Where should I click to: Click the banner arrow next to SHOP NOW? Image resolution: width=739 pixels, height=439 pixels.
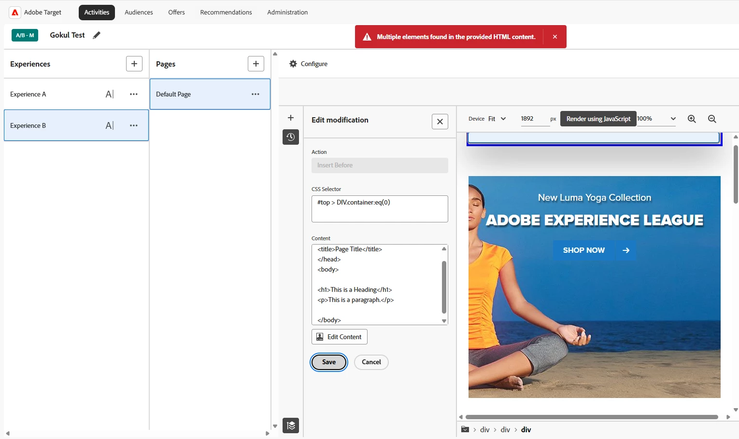click(626, 250)
